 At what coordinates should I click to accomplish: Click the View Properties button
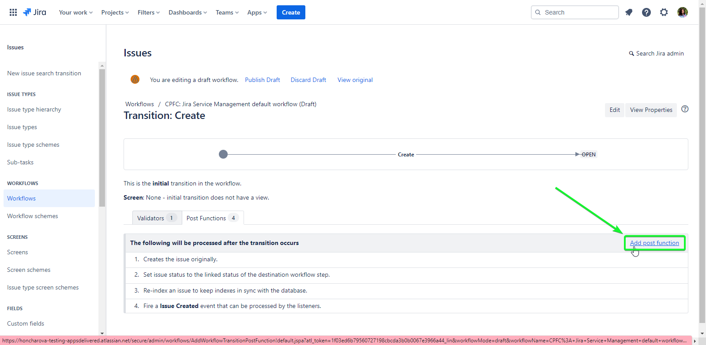pyautogui.click(x=651, y=110)
